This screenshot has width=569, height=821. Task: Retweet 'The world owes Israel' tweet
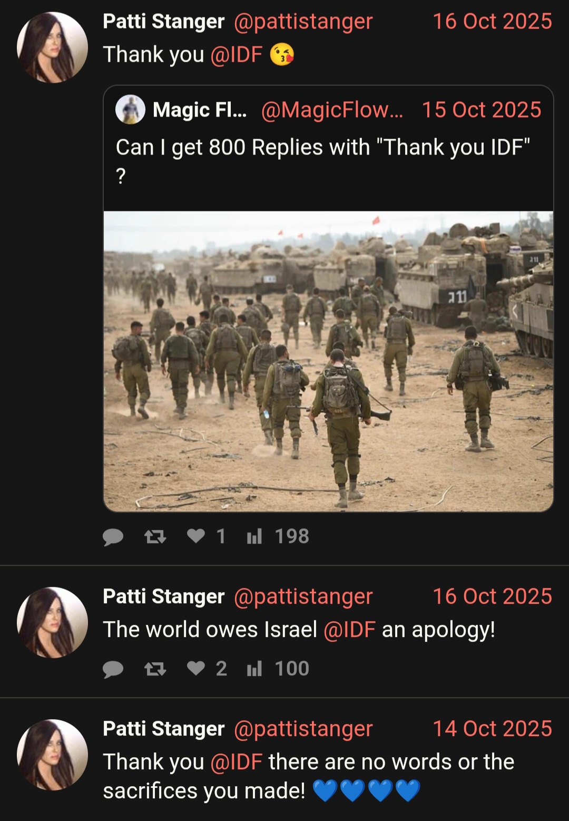155,669
